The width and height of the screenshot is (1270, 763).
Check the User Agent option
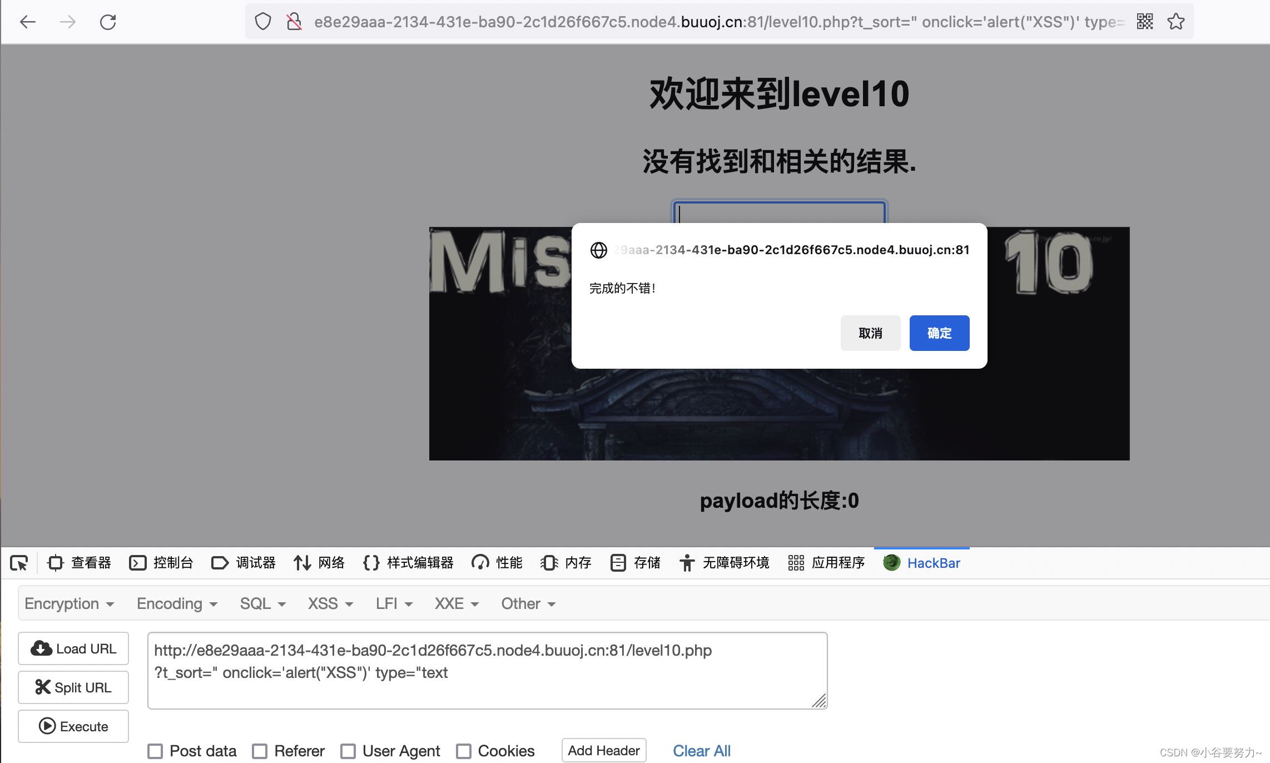348,751
